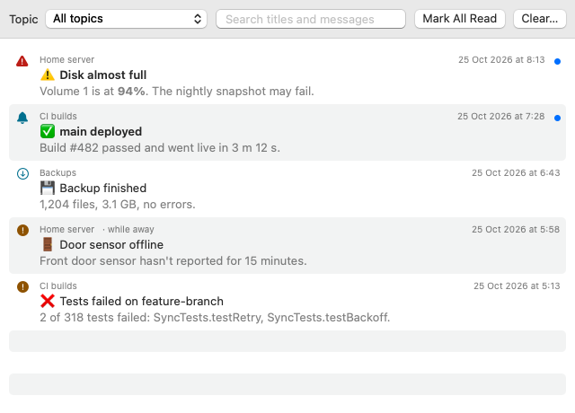Select the unread dot on main deployed row
Image resolution: width=575 pixels, height=413 pixels.
557,118
